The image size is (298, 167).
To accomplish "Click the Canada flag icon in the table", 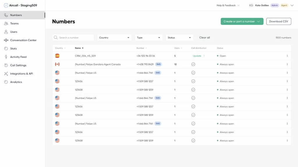I will coord(57,64).
